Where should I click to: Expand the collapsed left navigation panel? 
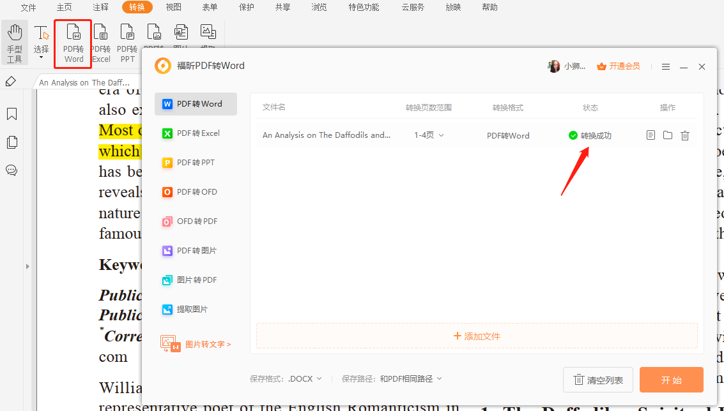point(27,266)
